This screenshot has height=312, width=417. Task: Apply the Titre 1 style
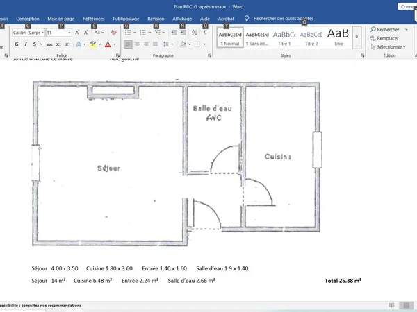284,37
